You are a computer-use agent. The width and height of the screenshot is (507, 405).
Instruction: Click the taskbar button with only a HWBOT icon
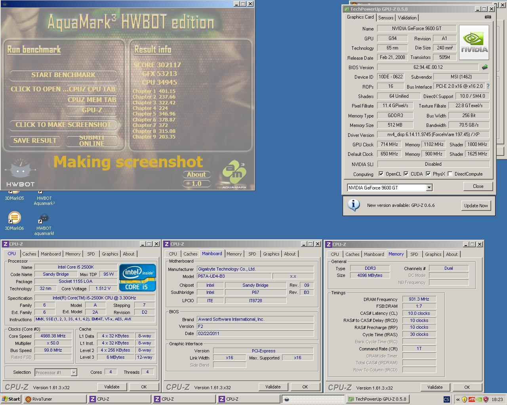pos(313,399)
